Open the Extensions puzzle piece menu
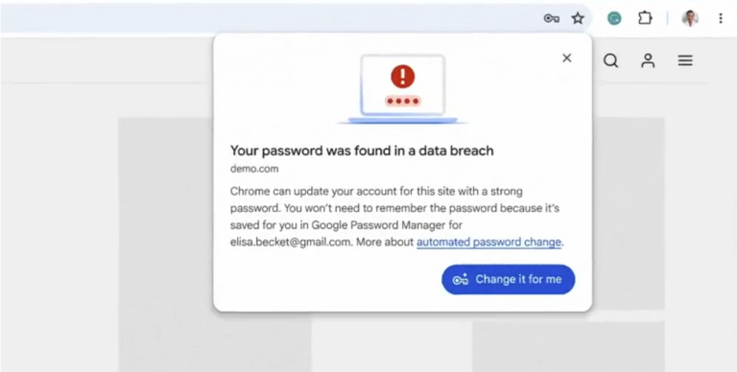Screen dimensions: 737x372 (x=645, y=18)
